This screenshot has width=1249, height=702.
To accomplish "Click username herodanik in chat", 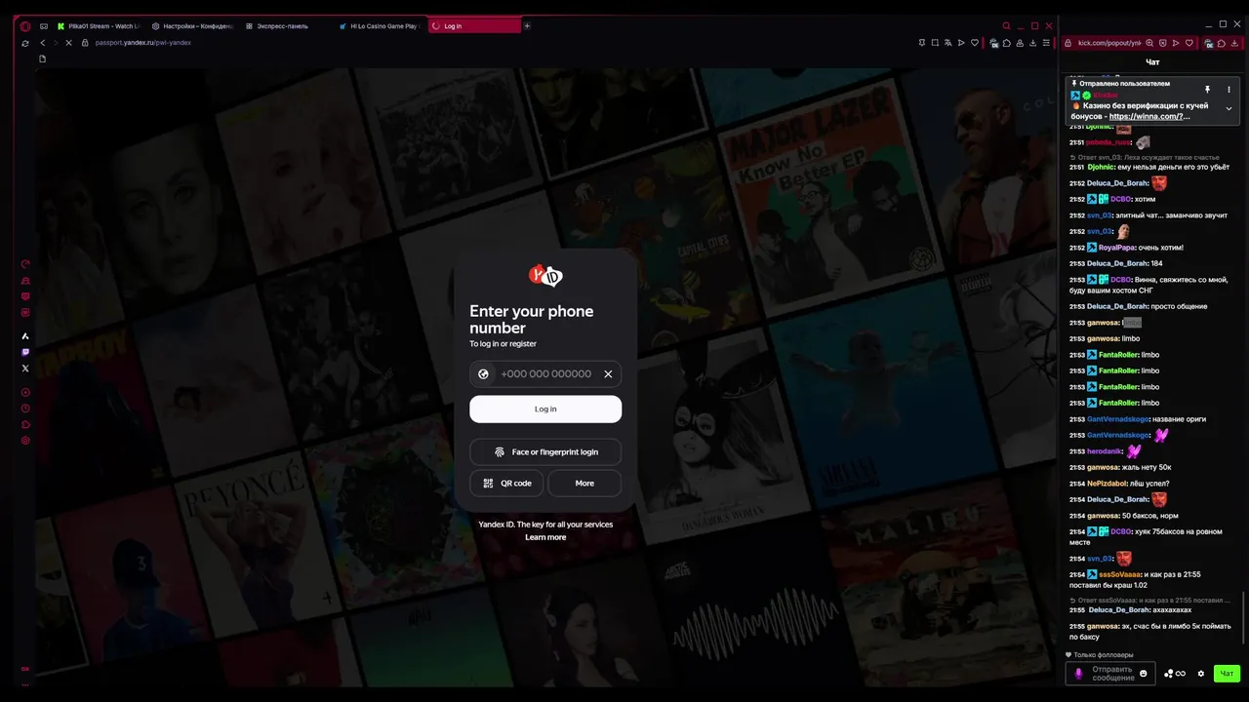I will coord(1105,451).
